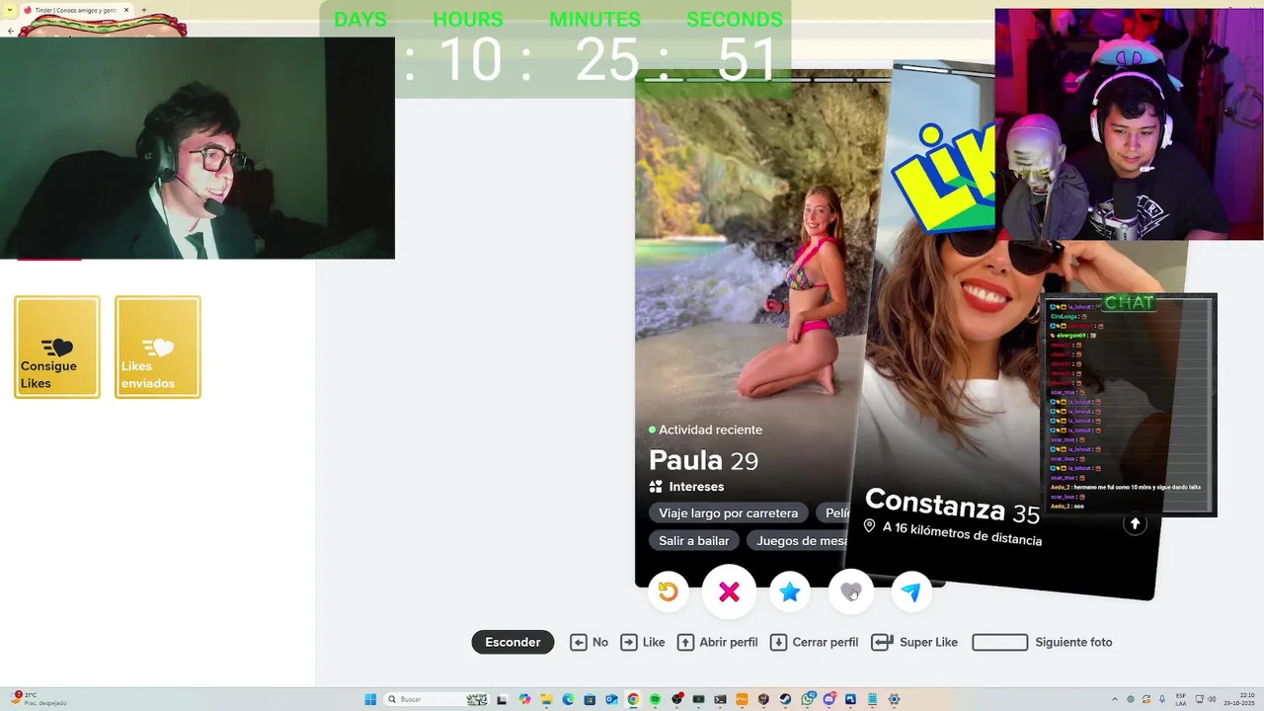The image size is (1264, 711).
Task: Open Steam from the taskbar
Action: (x=785, y=699)
